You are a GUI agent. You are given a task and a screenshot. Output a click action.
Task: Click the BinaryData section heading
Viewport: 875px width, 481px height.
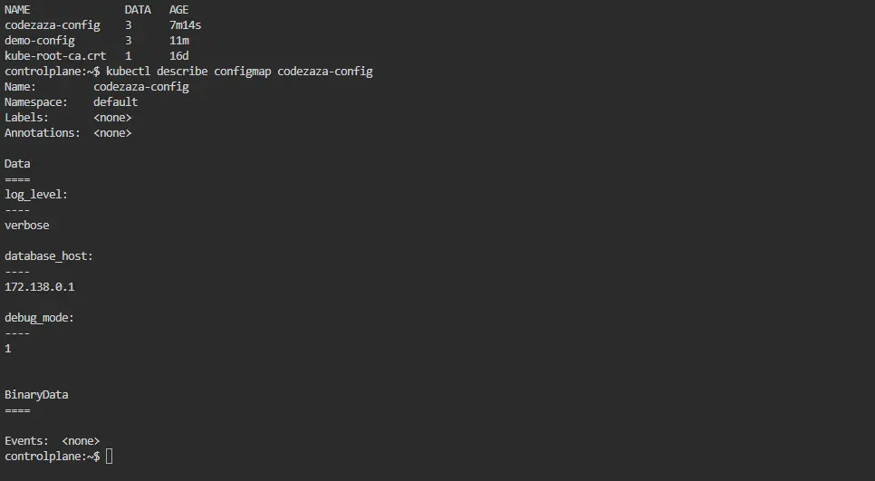click(x=36, y=395)
